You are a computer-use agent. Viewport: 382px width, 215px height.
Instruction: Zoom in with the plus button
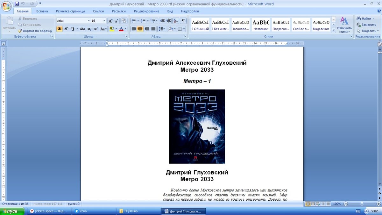coord(378,204)
